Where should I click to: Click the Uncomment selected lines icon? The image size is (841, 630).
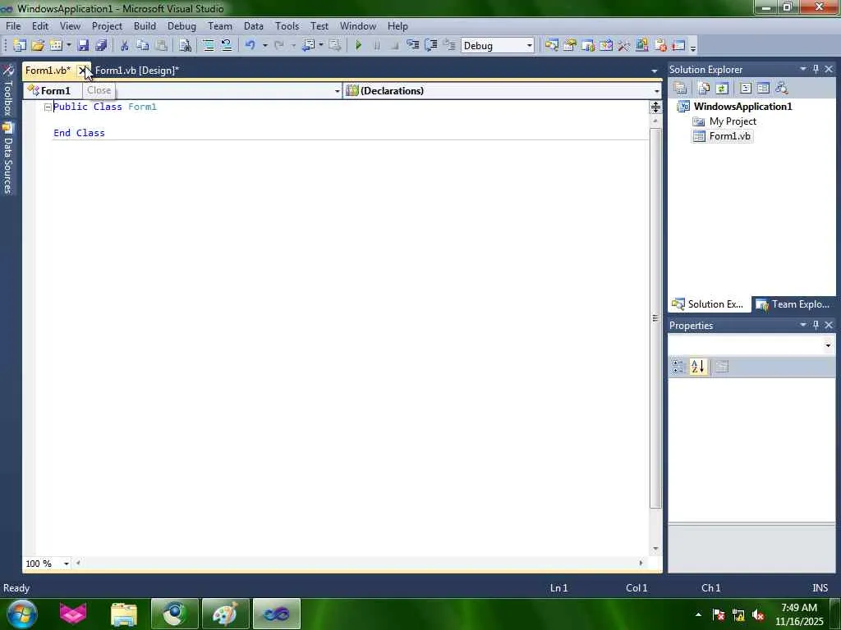227,46
